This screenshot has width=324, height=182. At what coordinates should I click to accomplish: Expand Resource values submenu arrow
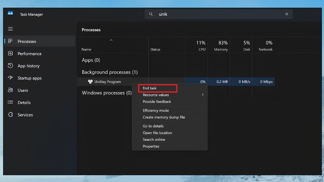(202, 95)
